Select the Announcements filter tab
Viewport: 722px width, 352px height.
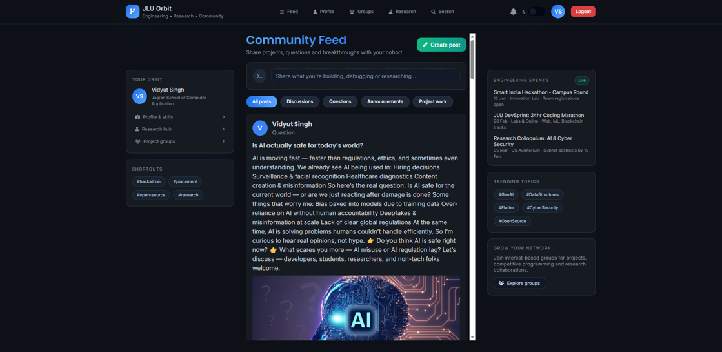pos(385,101)
